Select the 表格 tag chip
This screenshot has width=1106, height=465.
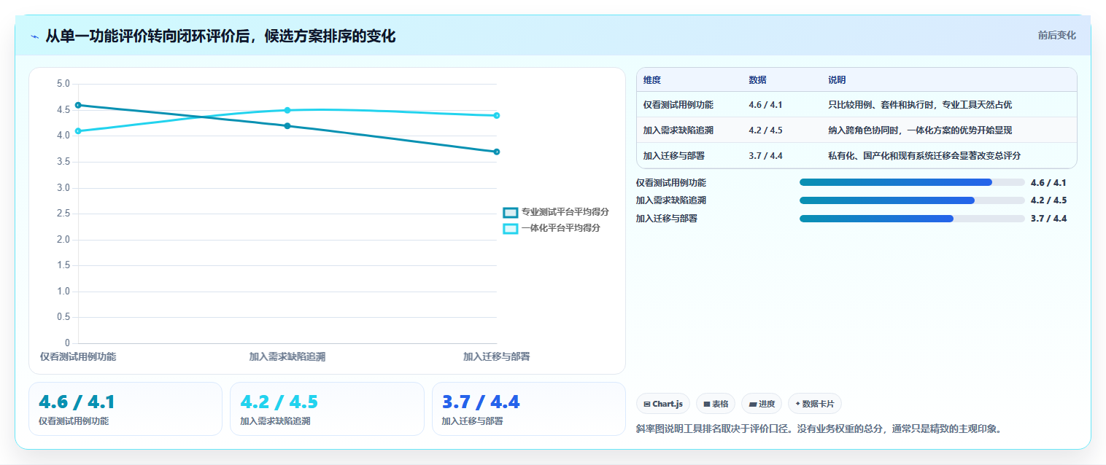715,404
